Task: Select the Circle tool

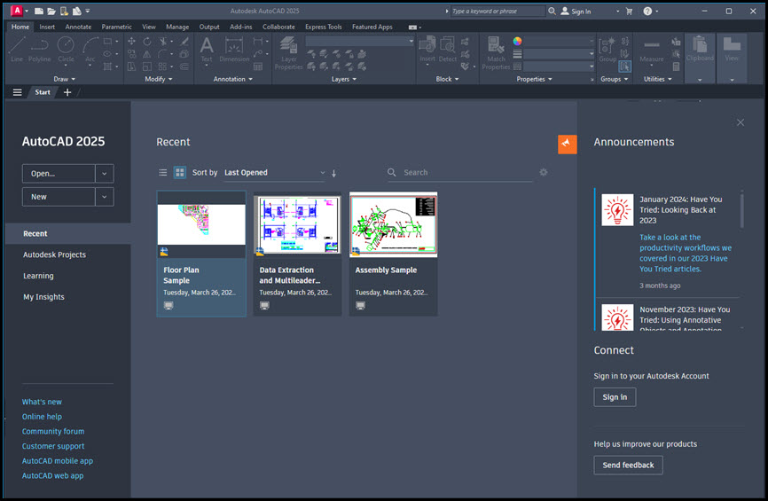Action: tap(66, 49)
